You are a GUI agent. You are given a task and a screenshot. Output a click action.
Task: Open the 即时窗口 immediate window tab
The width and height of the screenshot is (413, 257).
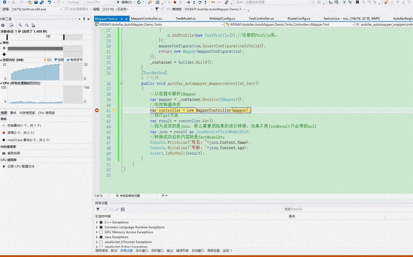click(157, 251)
